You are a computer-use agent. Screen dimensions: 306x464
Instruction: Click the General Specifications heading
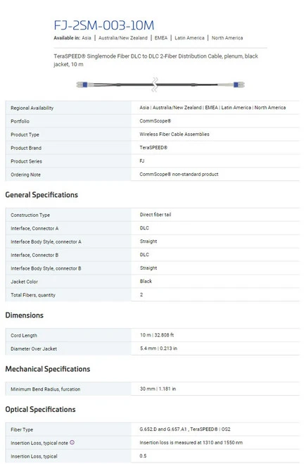[x=42, y=195]
